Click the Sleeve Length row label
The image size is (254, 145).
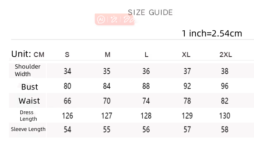pos(28,129)
